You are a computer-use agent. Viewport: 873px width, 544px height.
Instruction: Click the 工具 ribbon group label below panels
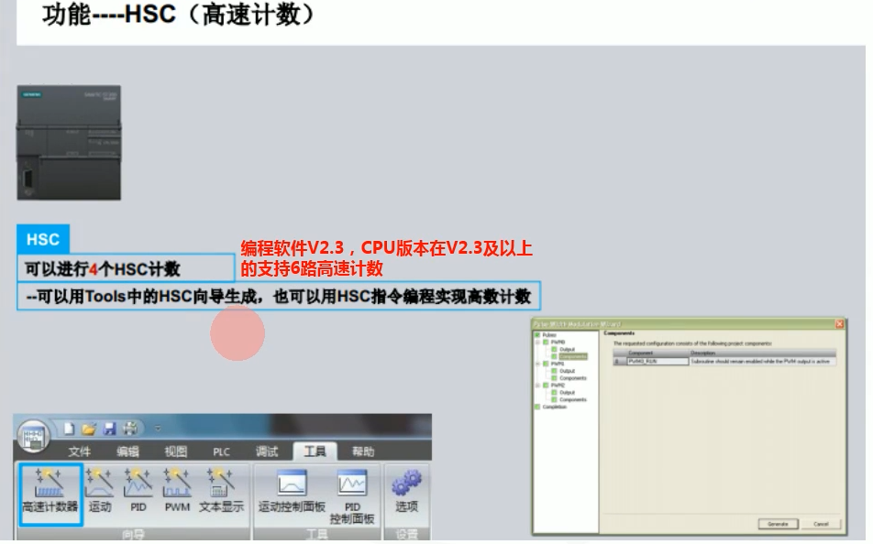pyautogui.click(x=316, y=535)
